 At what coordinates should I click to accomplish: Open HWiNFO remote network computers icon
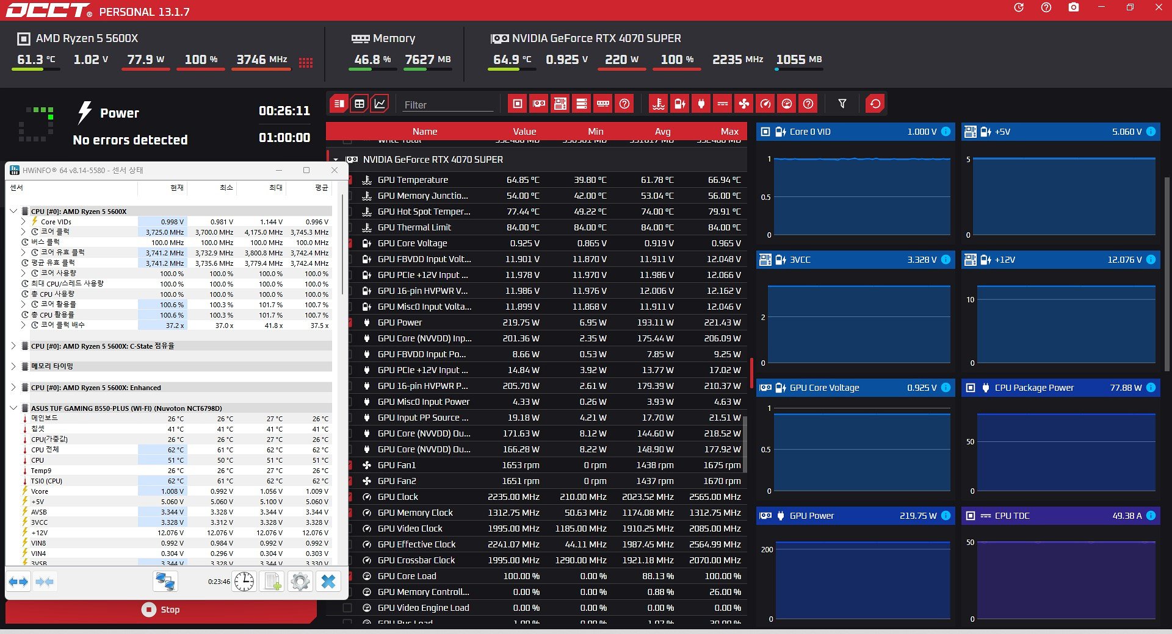tap(165, 582)
